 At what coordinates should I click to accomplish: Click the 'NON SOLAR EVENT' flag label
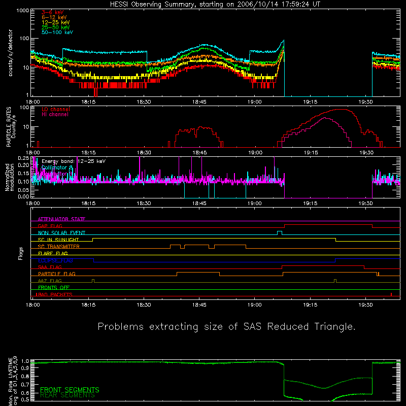[x=61, y=233]
